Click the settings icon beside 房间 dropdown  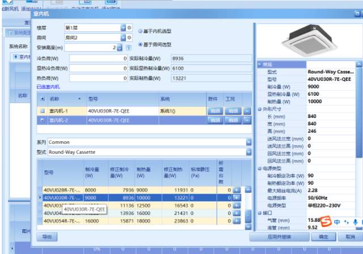pos(129,37)
